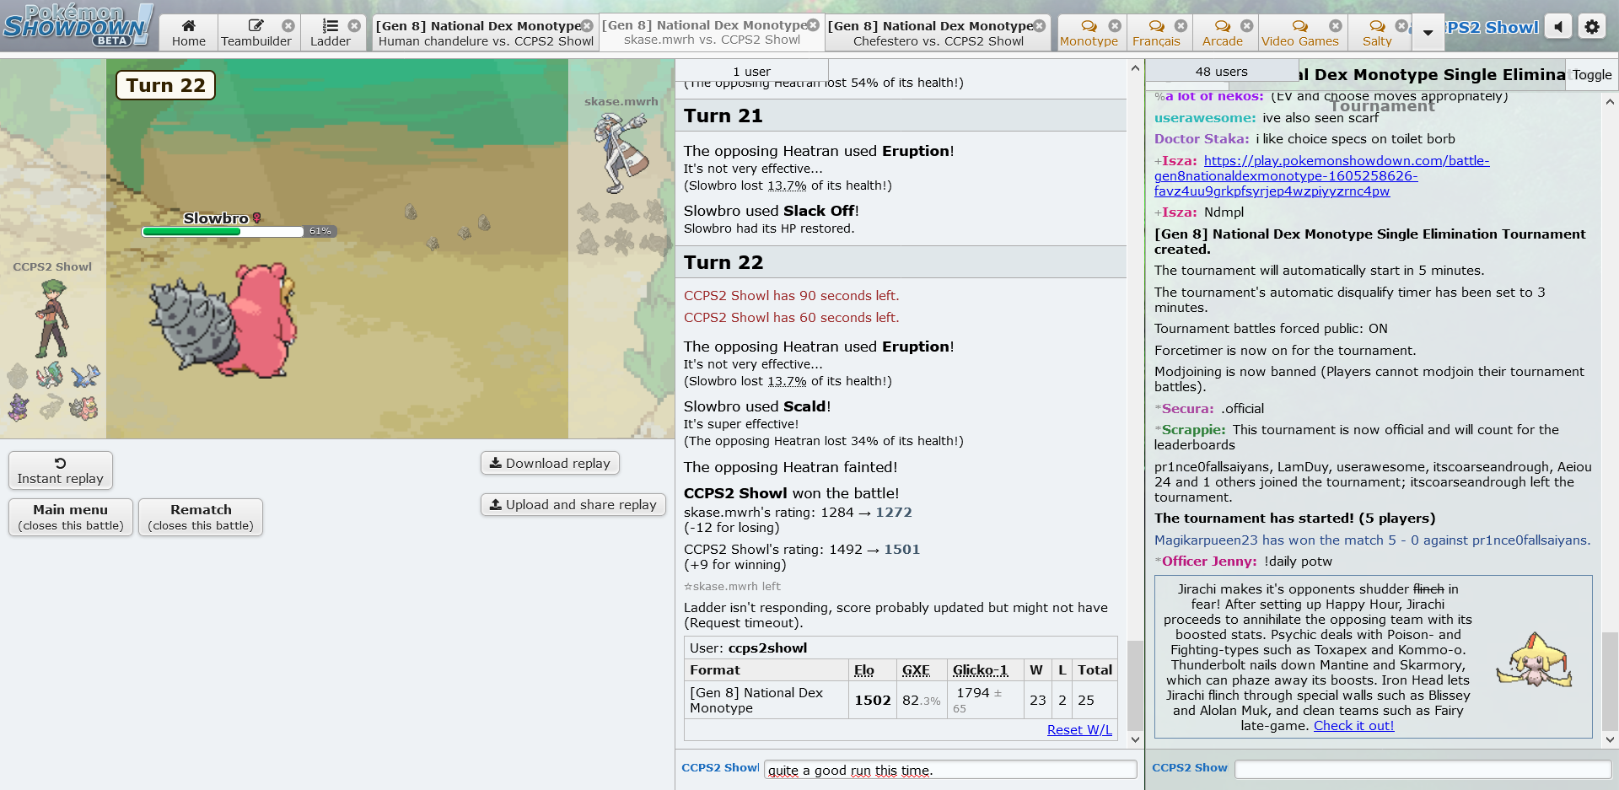
Task: Close the Français room tab
Action: coord(1181,26)
